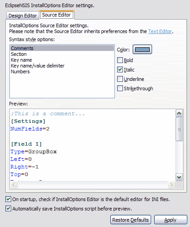Select Comments in the syntax style list
Screen dimensions: 190x227
[x=62, y=48]
